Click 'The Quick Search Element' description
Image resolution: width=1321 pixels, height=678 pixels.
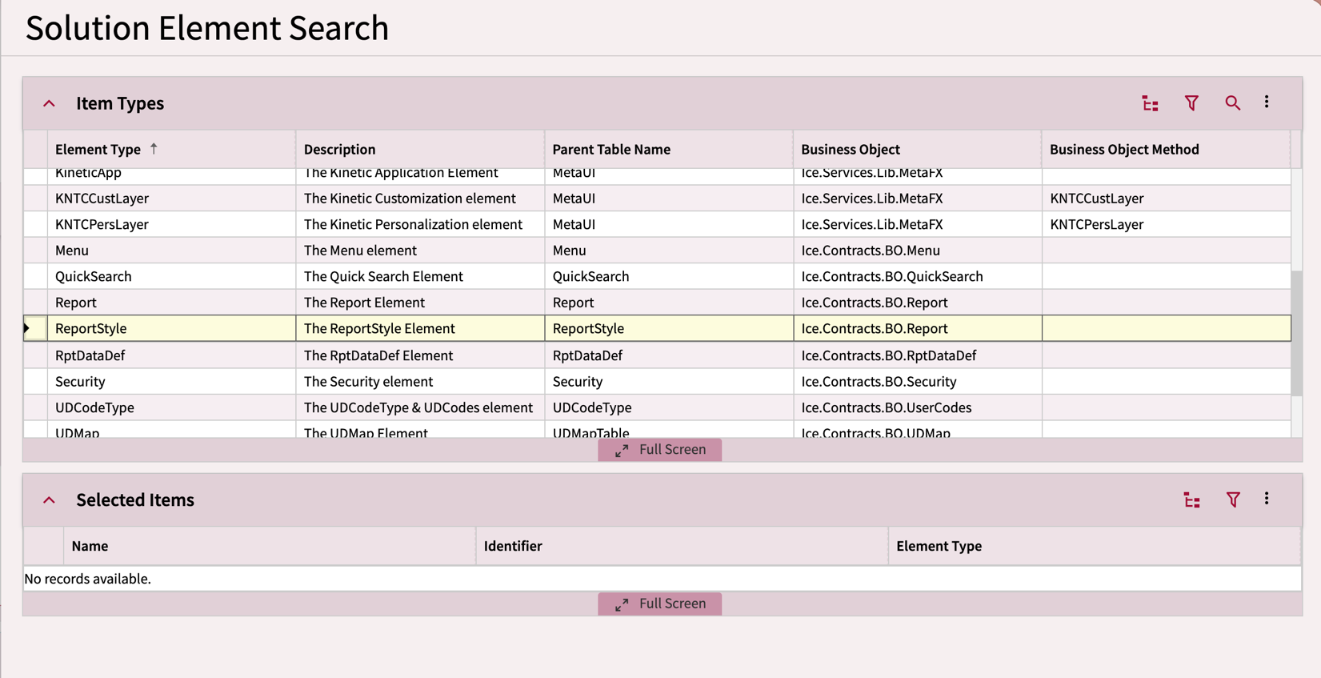click(x=420, y=277)
